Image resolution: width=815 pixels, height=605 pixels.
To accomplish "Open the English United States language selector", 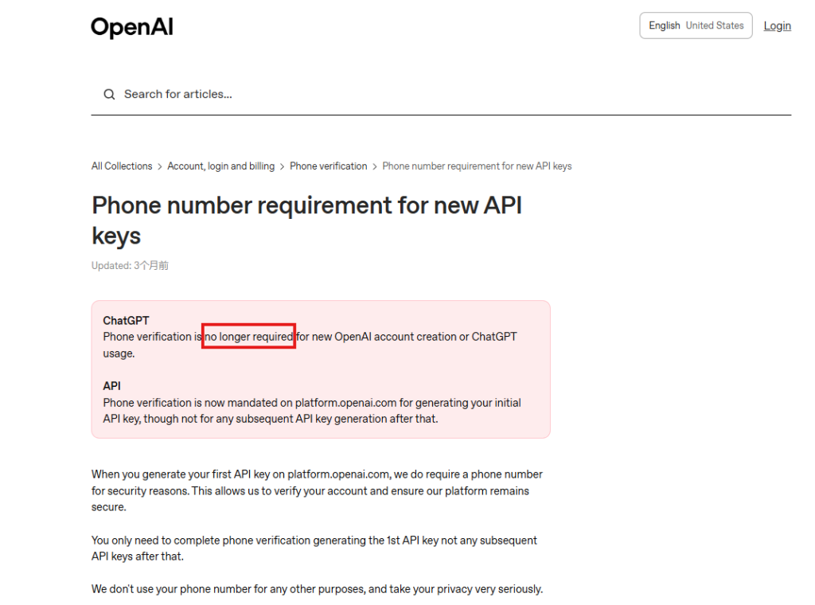I will (x=696, y=25).
